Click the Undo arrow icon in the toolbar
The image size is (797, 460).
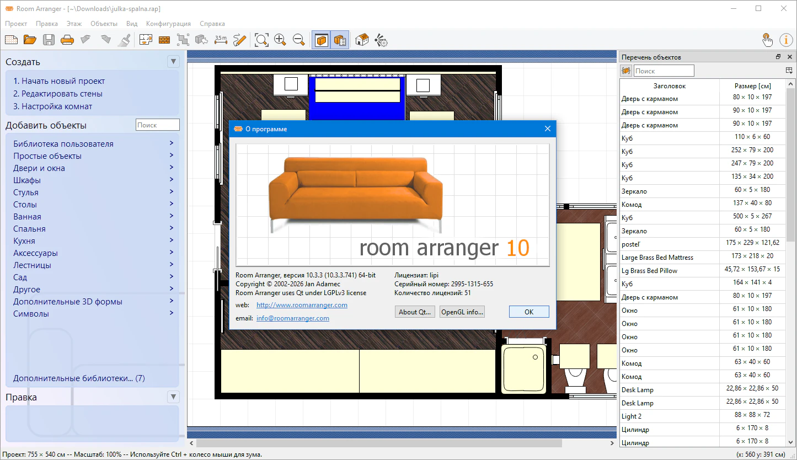85,40
